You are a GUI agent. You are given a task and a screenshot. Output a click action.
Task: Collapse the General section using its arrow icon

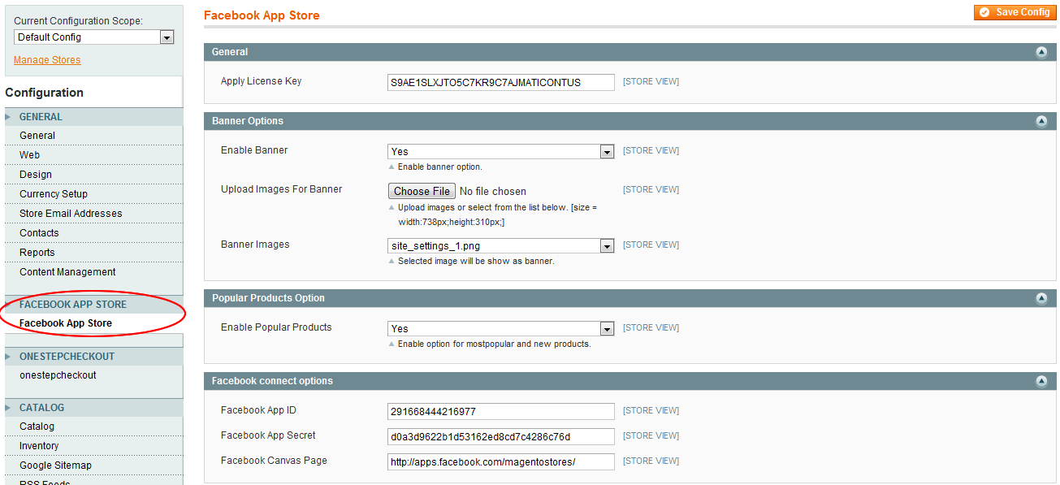[1041, 52]
